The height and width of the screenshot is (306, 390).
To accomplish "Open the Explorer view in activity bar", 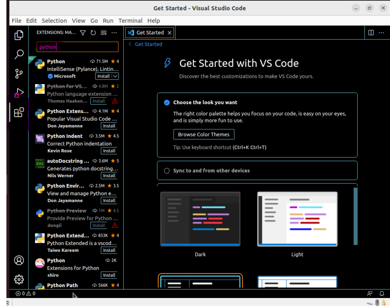I will pyautogui.click(x=19, y=35).
